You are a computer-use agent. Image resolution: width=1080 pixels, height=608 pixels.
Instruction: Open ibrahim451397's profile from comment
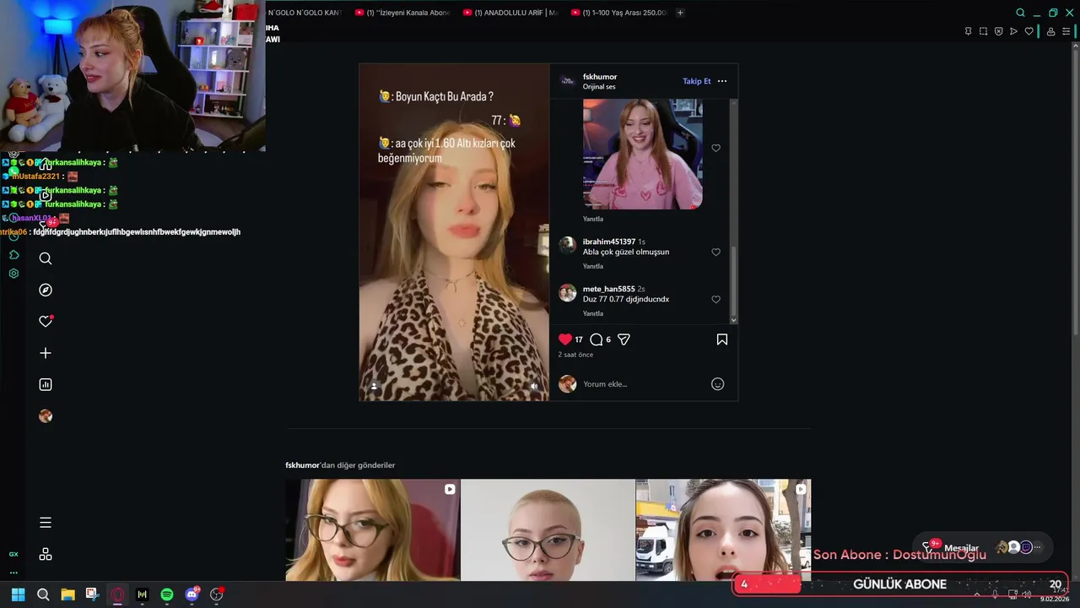[x=608, y=242]
